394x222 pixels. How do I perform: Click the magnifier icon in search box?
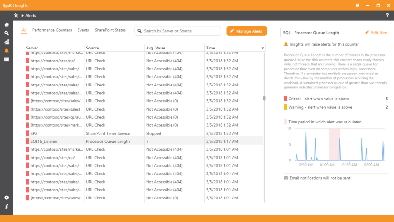140,31
